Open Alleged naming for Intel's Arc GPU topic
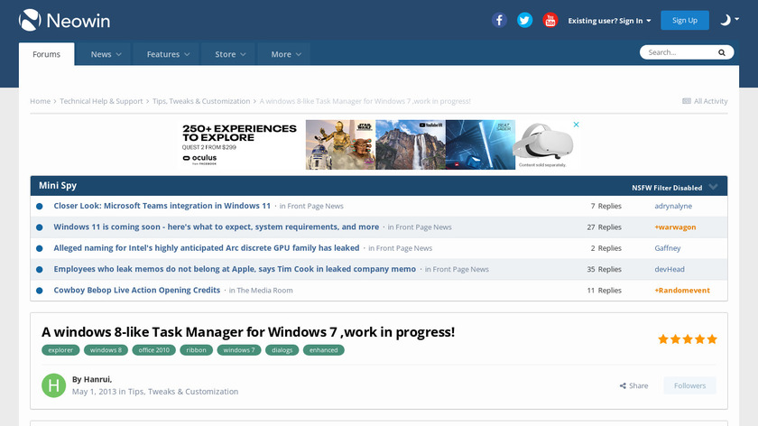The image size is (758, 426). (x=207, y=248)
